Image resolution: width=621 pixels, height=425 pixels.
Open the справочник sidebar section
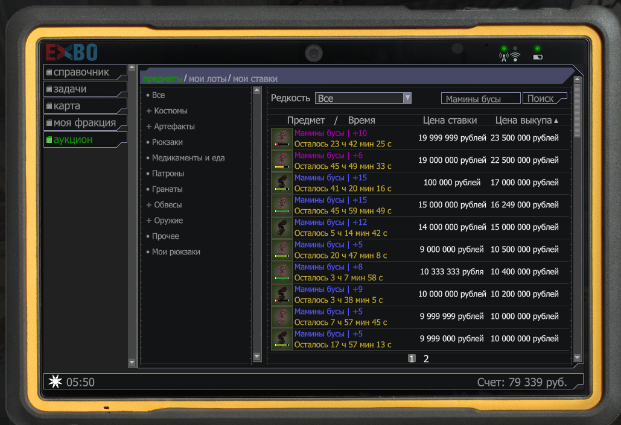pos(85,72)
